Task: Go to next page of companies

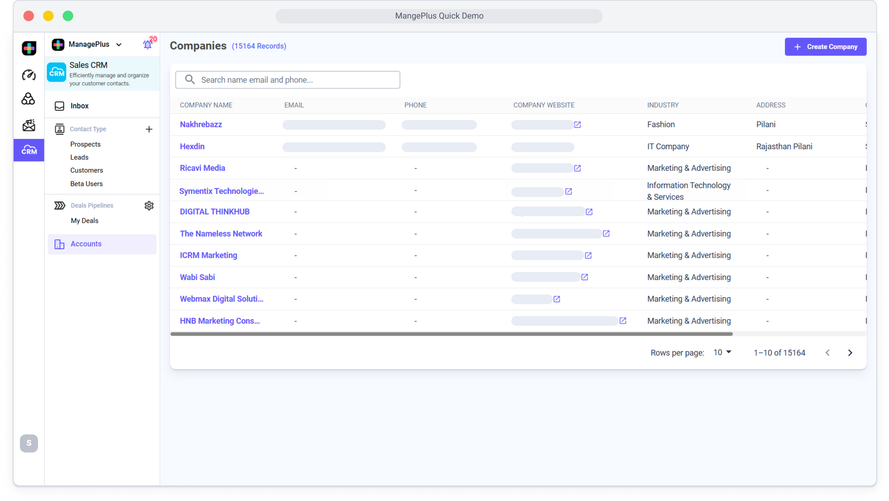Action: point(850,353)
